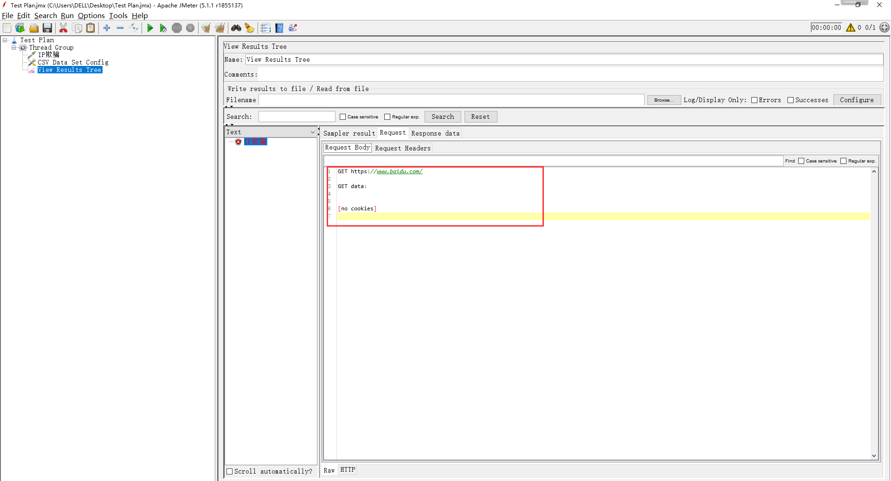
Task: Collapse the Thread Group tree node
Action: pyautogui.click(x=13, y=47)
